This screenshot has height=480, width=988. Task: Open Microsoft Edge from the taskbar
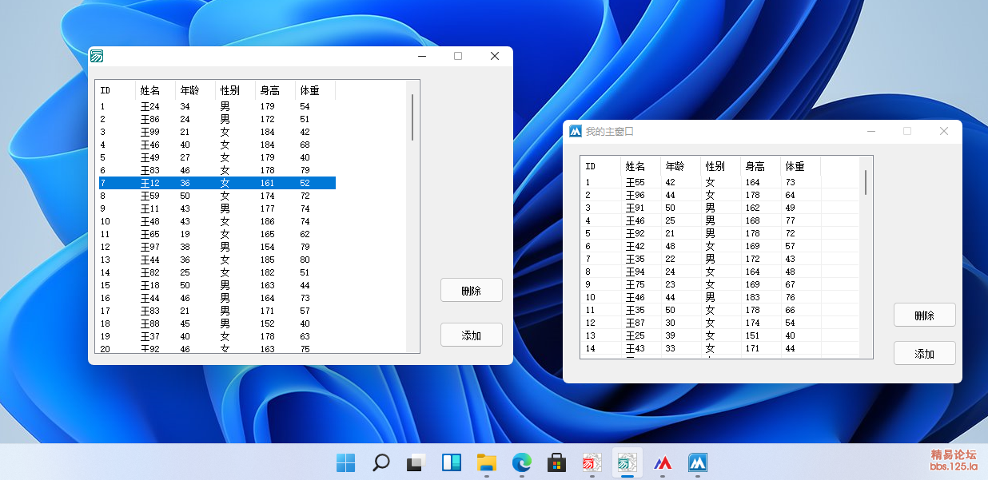tap(521, 462)
